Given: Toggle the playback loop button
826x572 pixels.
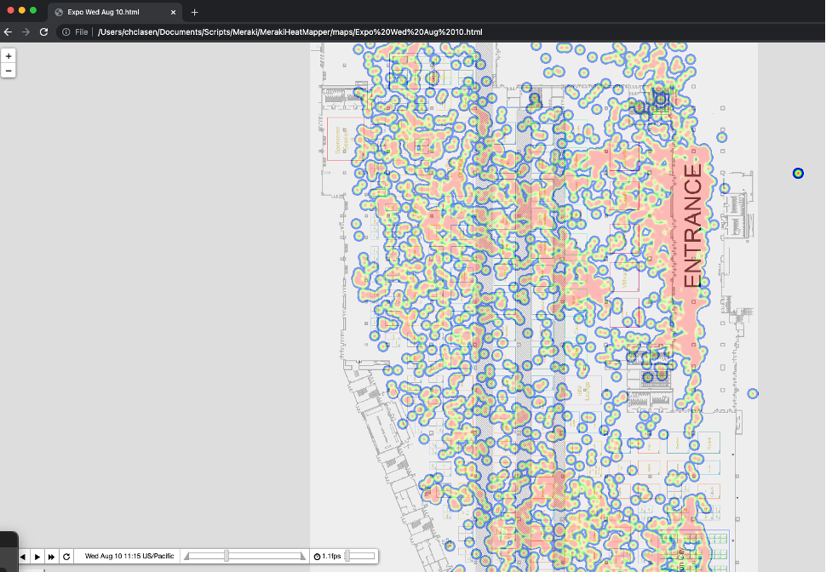Looking at the screenshot, I should [x=66, y=556].
